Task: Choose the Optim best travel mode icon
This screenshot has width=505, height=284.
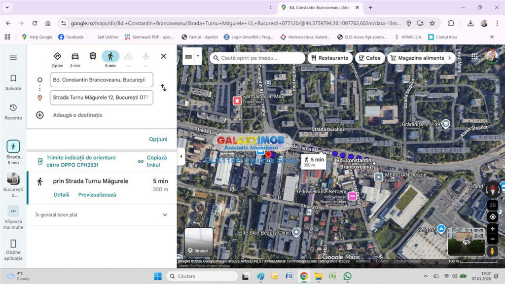Action: (x=57, y=57)
